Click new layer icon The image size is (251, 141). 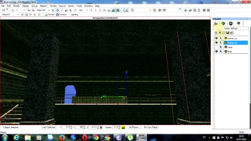[x=216, y=33]
